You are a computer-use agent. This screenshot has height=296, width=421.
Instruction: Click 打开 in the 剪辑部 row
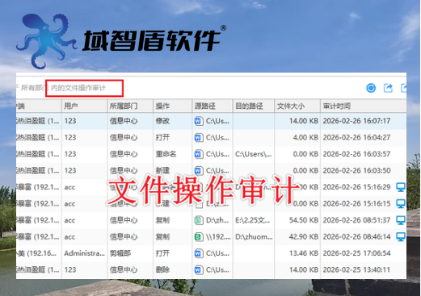(162, 253)
